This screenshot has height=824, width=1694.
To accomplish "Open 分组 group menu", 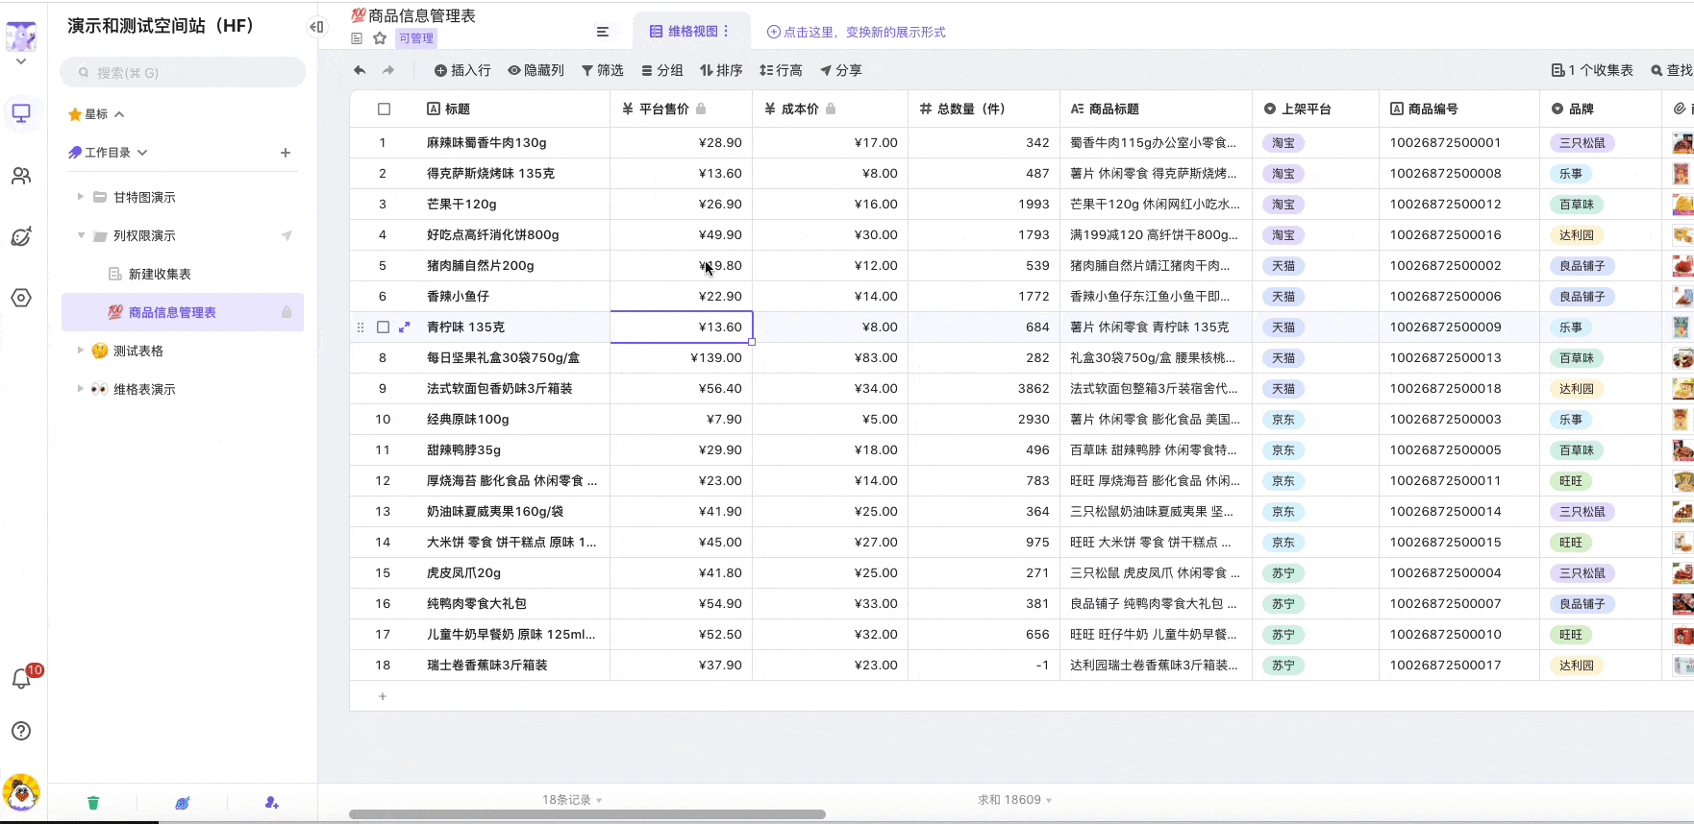I will click(662, 70).
